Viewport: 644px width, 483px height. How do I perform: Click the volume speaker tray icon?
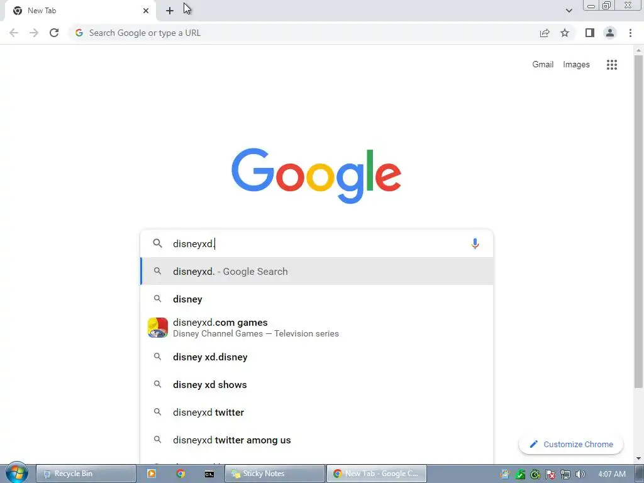pyautogui.click(x=580, y=474)
